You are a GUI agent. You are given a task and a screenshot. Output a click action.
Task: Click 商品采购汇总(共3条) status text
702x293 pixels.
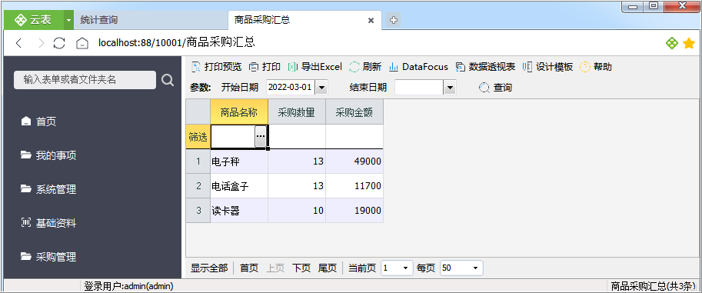coord(654,286)
